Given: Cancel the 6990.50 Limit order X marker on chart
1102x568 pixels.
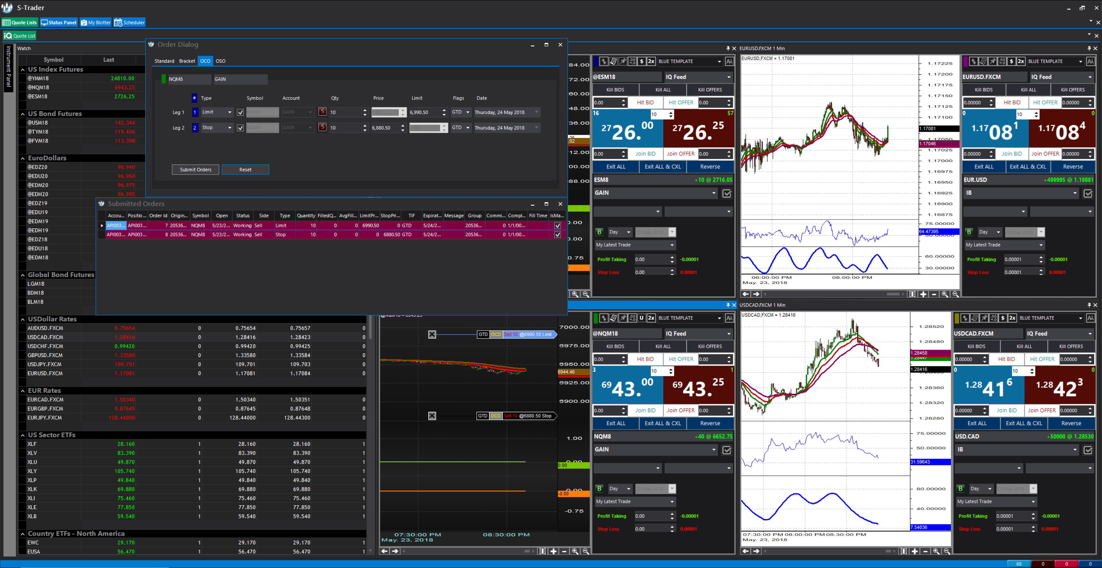Looking at the screenshot, I should point(432,334).
